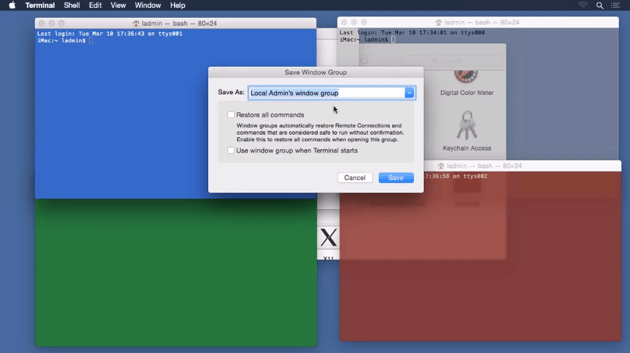Open the Apple menu
The height and width of the screenshot is (353, 630).
tap(12, 5)
